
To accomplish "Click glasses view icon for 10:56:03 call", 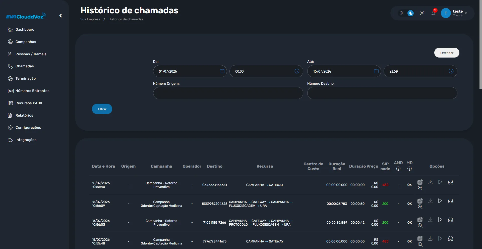I will pyautogui.click(x=451, y=220).
